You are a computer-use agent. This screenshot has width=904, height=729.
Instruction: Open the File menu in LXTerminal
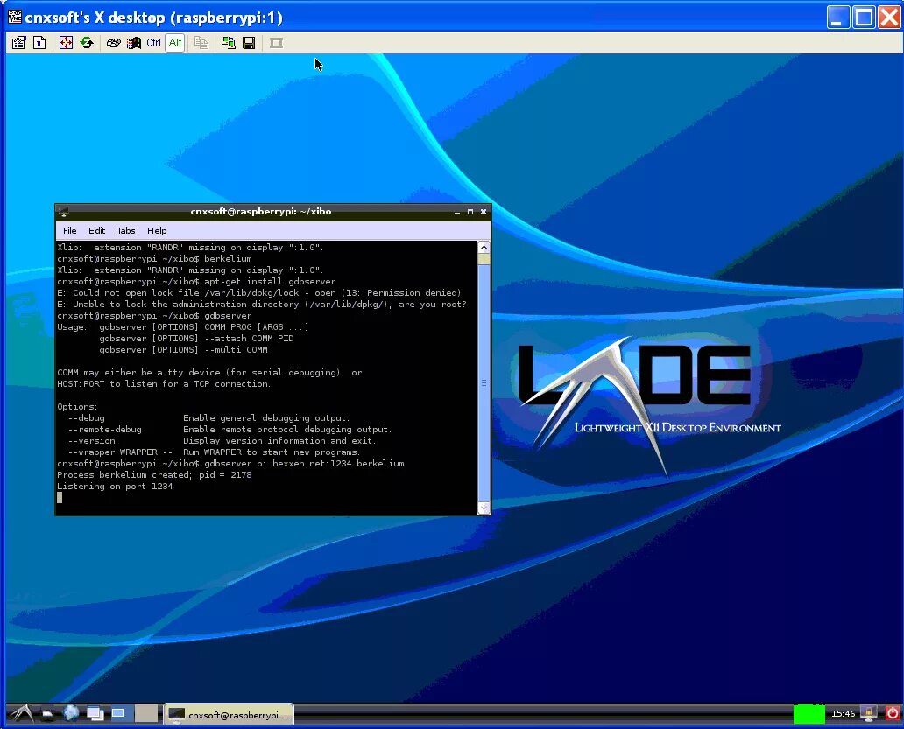(70, 230)
